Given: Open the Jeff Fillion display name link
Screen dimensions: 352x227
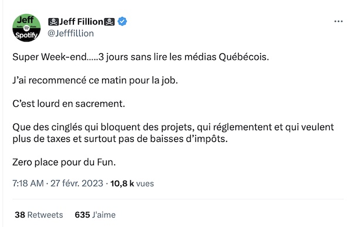Looking at the screenshot, I should pos(81,22).
